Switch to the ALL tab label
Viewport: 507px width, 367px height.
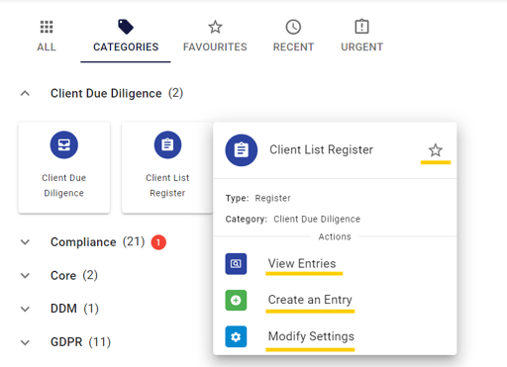[47, 46]
